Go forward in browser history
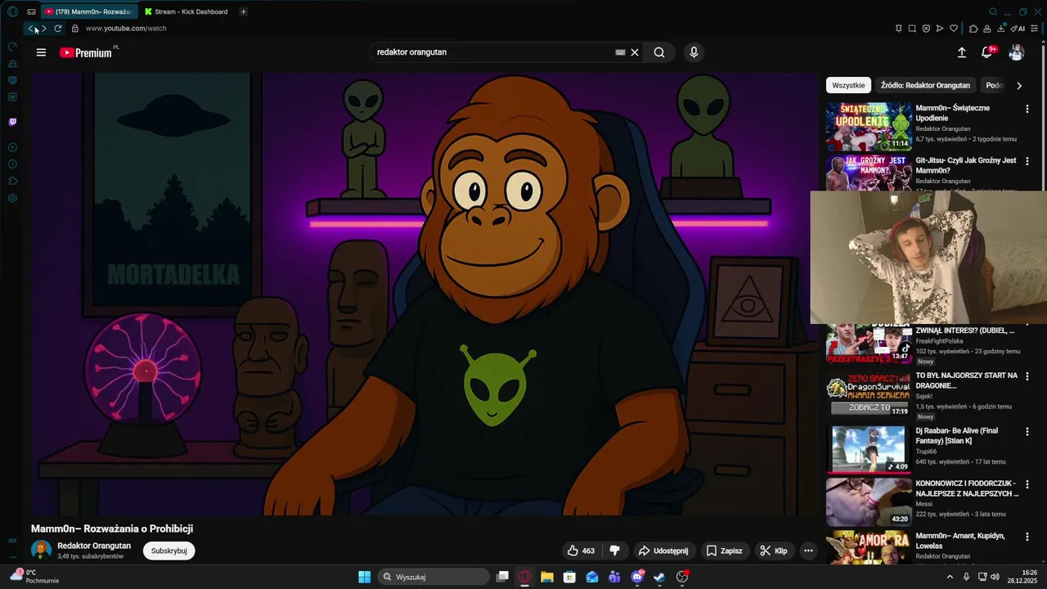This screenshot has height=589, width=1047. pos(44,29)
